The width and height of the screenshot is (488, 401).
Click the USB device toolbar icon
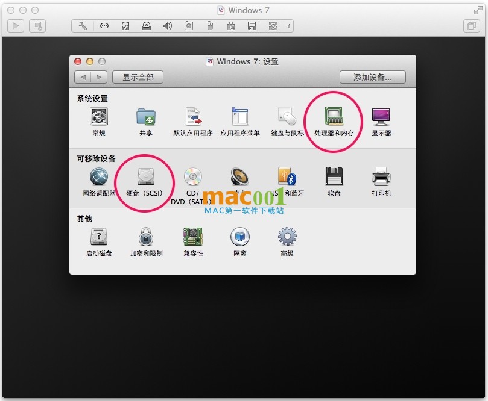[x=231, y=26]
